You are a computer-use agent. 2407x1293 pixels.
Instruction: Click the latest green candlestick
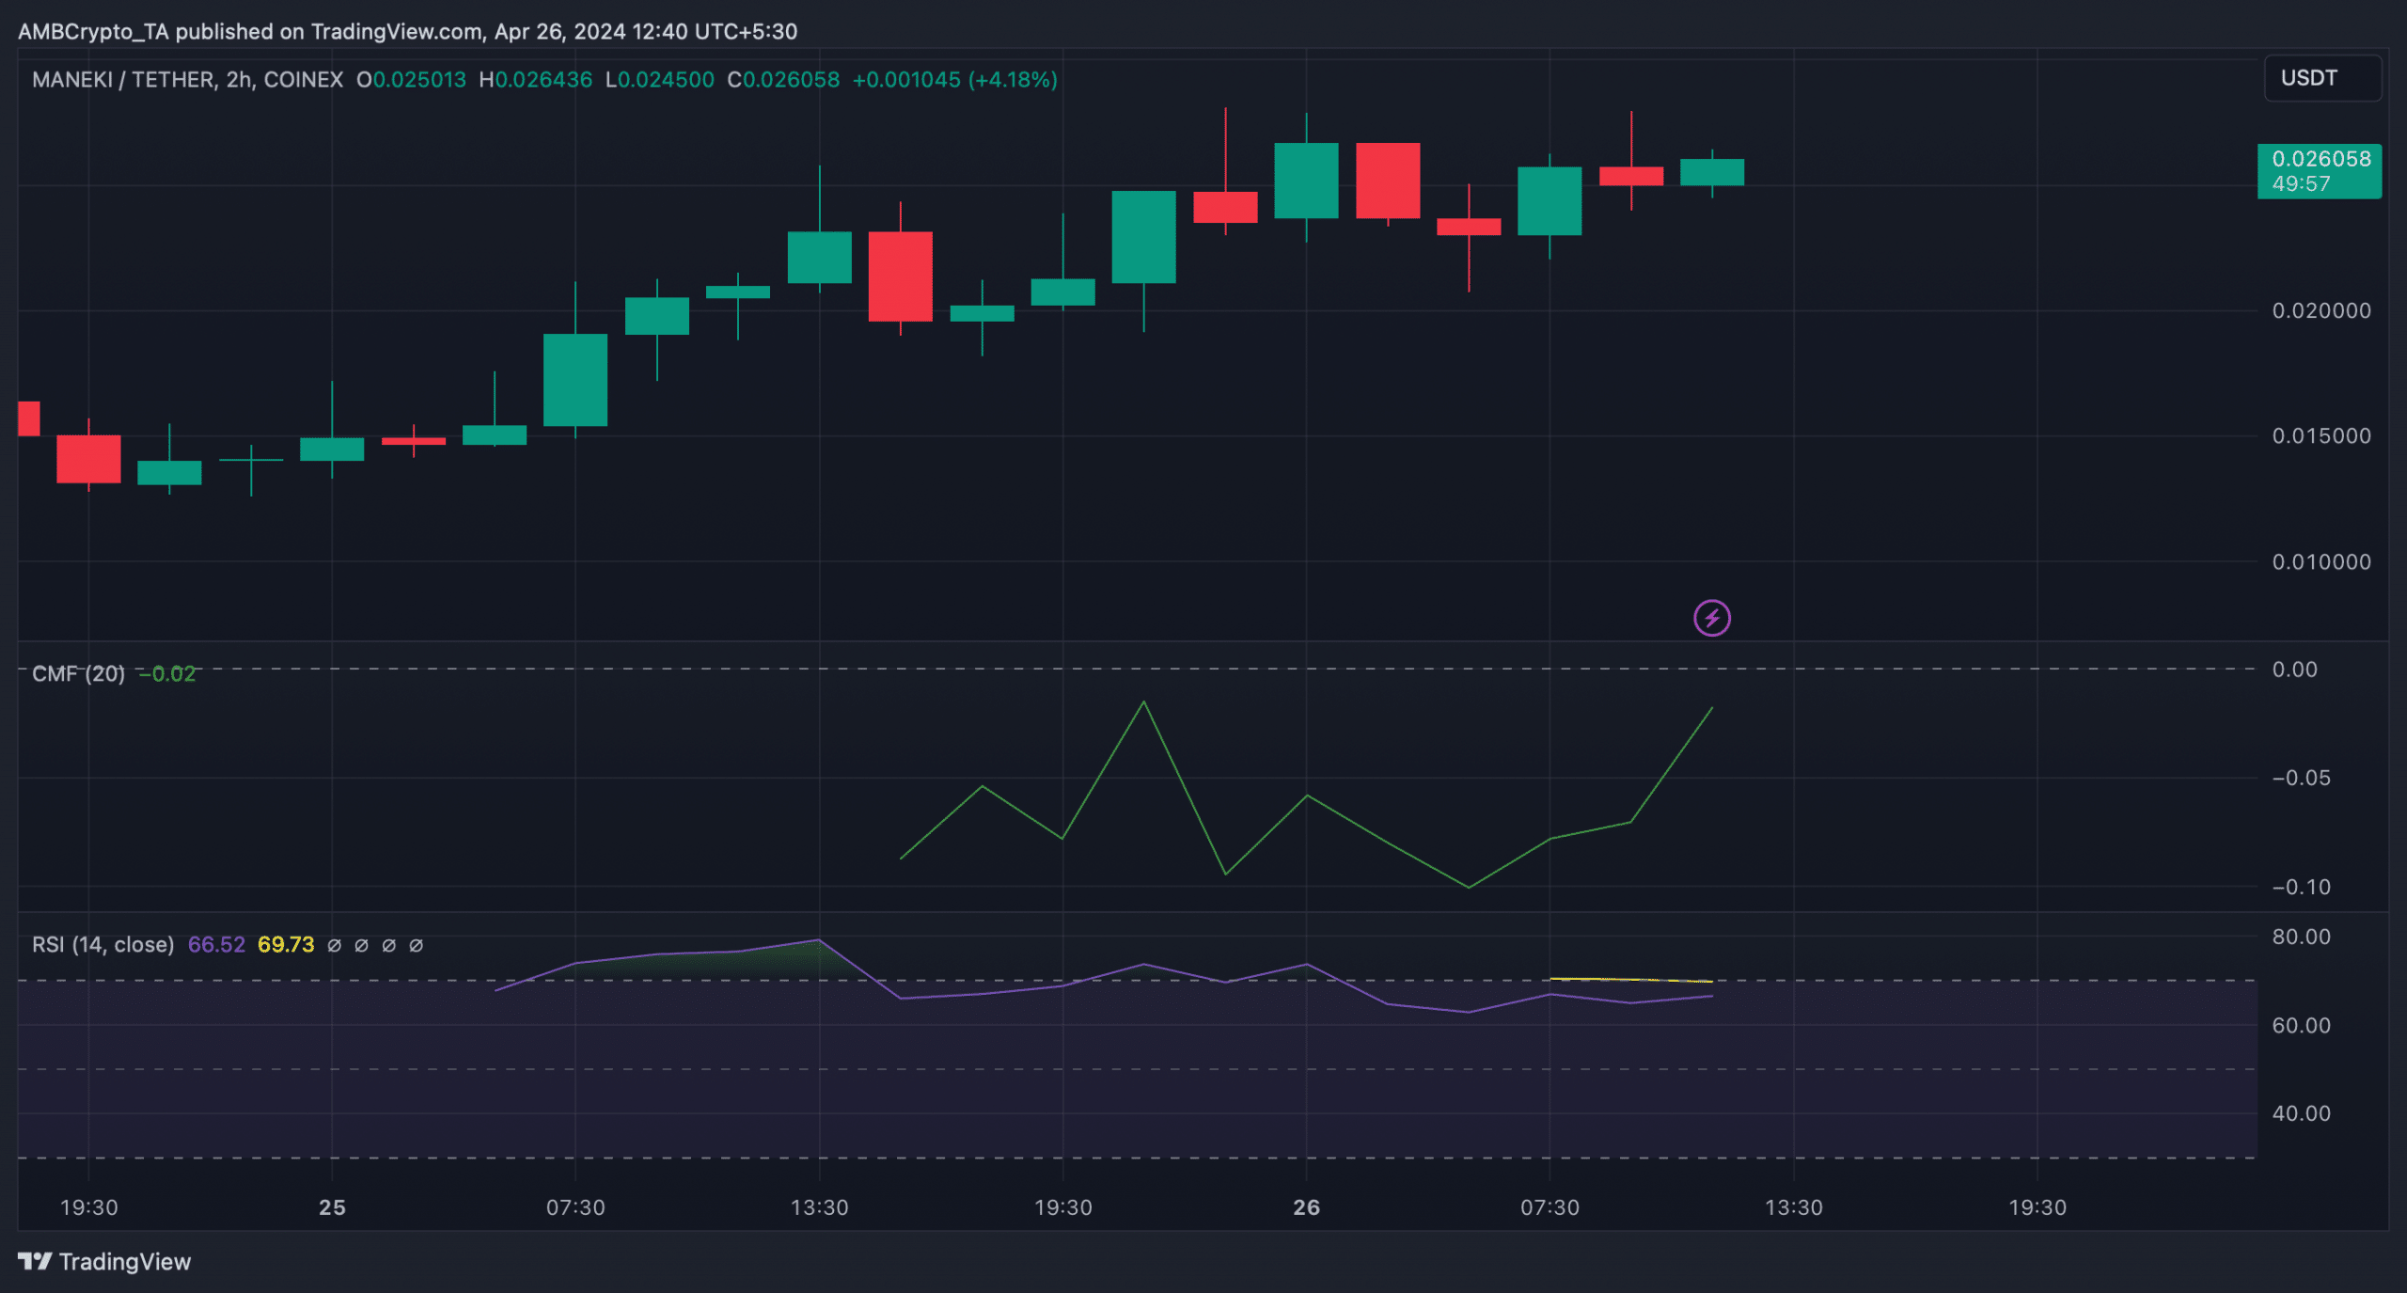[x=1711, y=172]
